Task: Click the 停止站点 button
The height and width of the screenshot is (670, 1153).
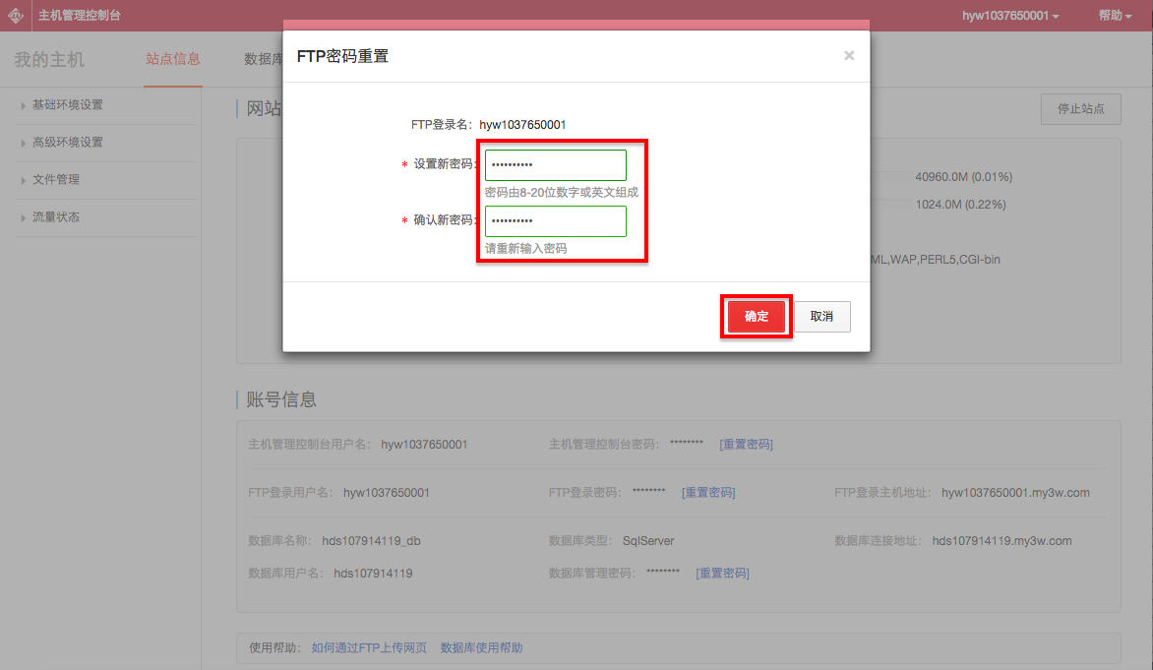Action: click(1080, 109)
